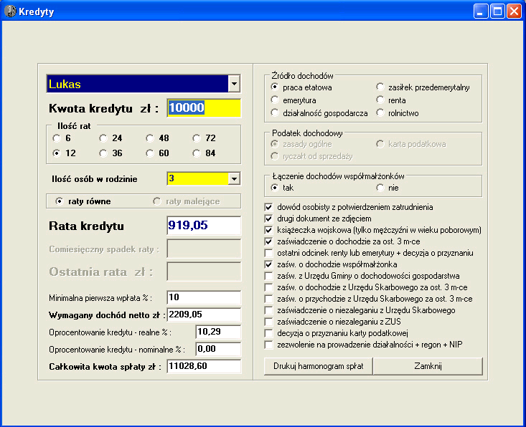Toggle drugi dokument ze zdjęciem checkbox

pos(269,219)
